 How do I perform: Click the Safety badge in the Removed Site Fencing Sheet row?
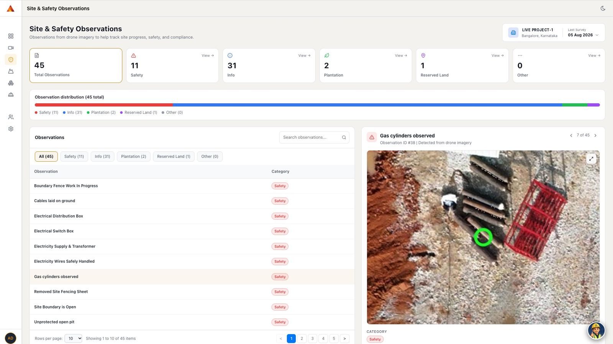(280, 292)
